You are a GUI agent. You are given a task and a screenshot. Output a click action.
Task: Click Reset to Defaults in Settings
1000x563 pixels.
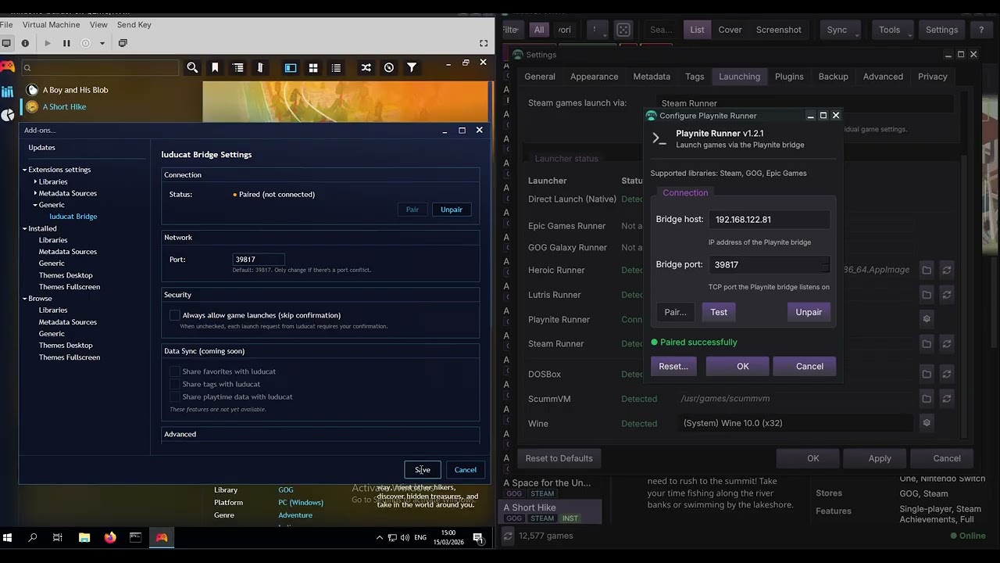tap(559, 458)
